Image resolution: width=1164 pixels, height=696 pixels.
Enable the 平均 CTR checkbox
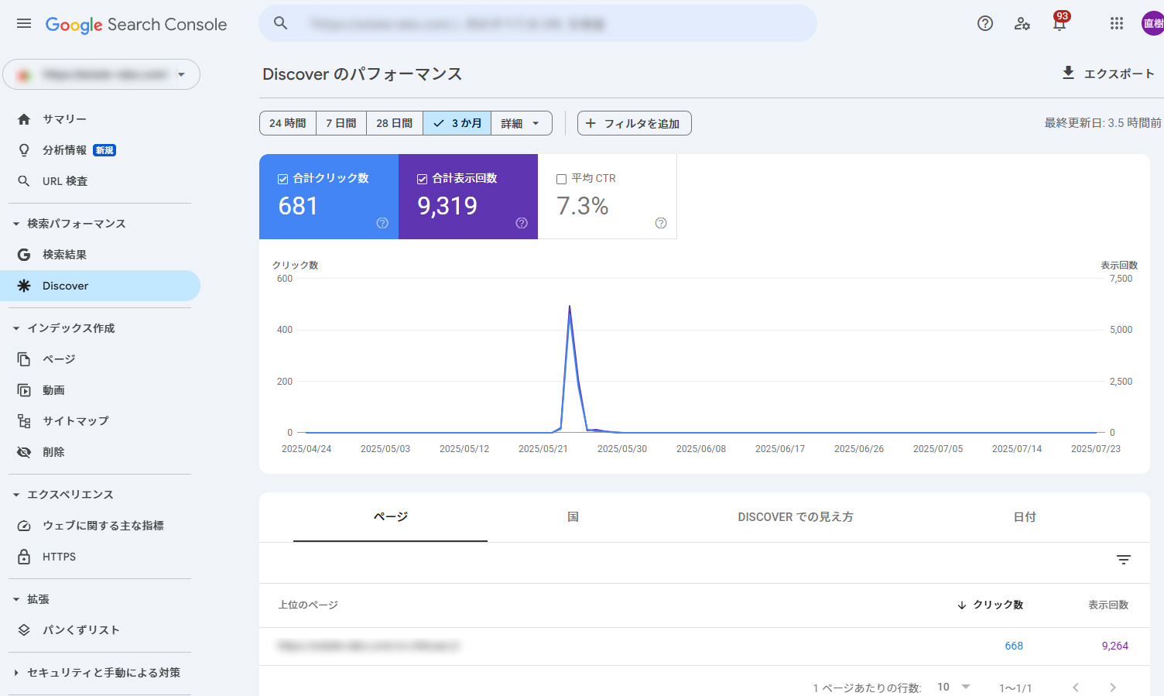click(x=562, y=179)
